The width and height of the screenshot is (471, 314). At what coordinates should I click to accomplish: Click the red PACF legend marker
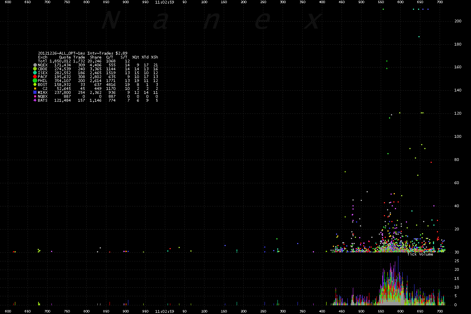[x=35, y=77]
